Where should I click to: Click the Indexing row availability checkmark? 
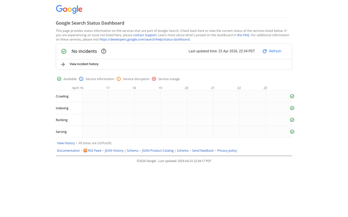click(x=292, y=108)
